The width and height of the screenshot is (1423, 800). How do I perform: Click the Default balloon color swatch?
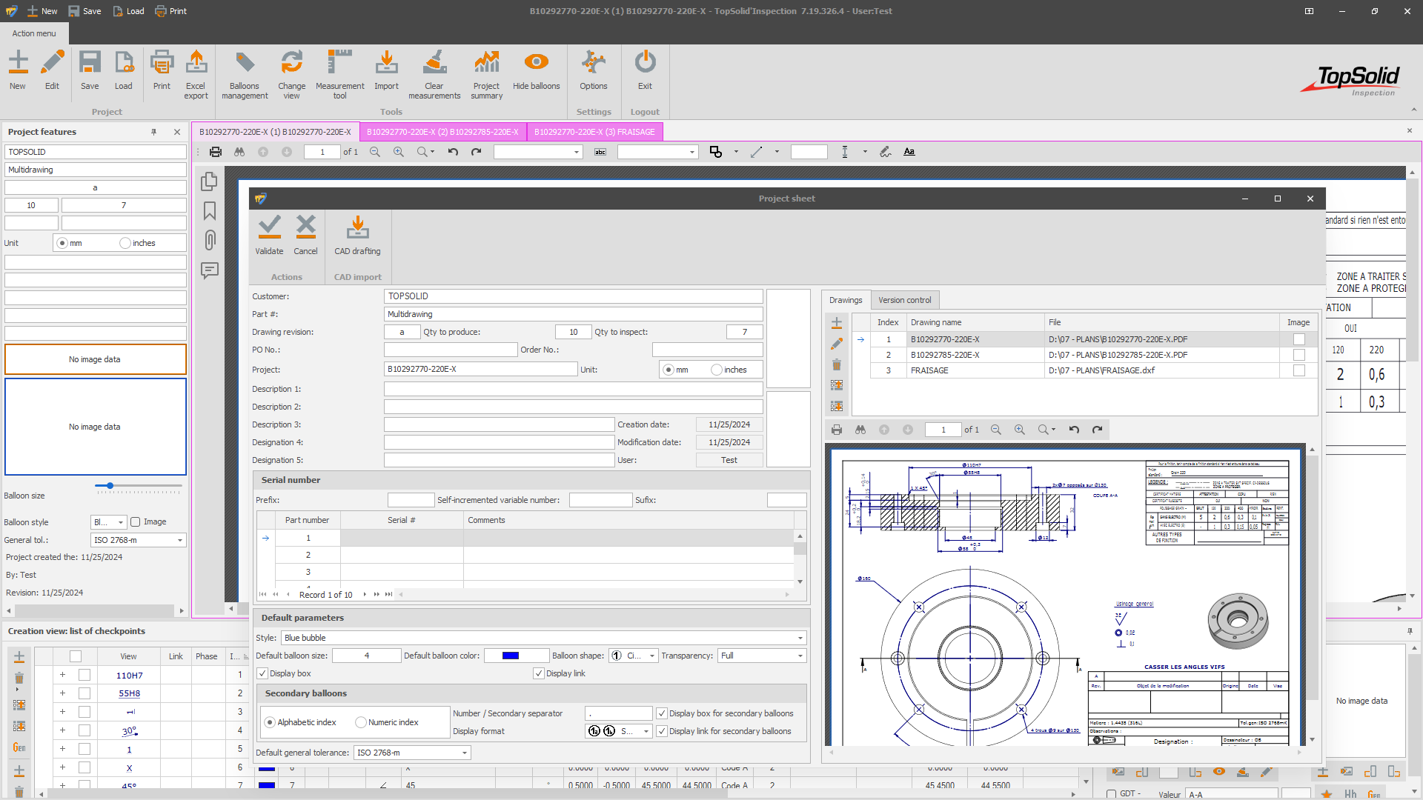pos(511,656)
